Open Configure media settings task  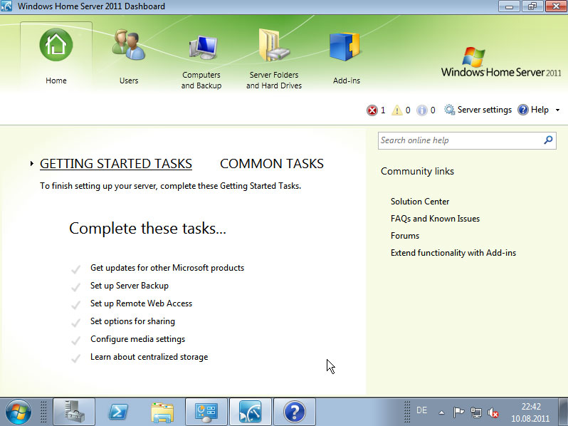137,339
